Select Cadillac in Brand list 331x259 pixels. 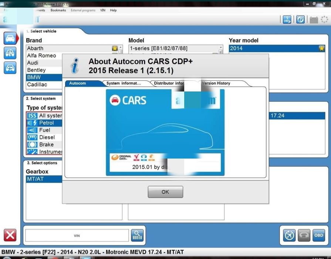[x=44, y=84]
